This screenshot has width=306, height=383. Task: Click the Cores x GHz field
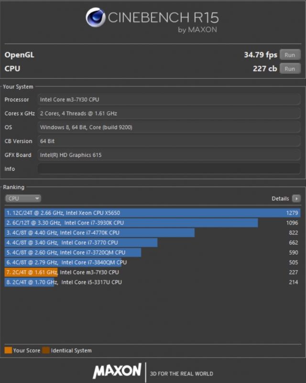point(169,113)
